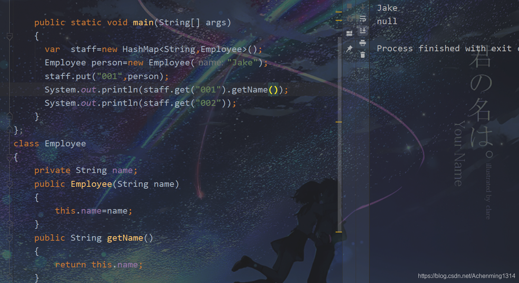Click the exit icon below the stop button

pyautogui.click(x=349, y=19)
